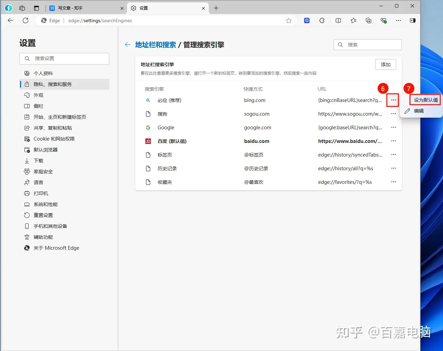Image resolution: width=443 pixels, height=351 pixels.
Task: Click the 搜索设置 search box
Action: (64, 58)
